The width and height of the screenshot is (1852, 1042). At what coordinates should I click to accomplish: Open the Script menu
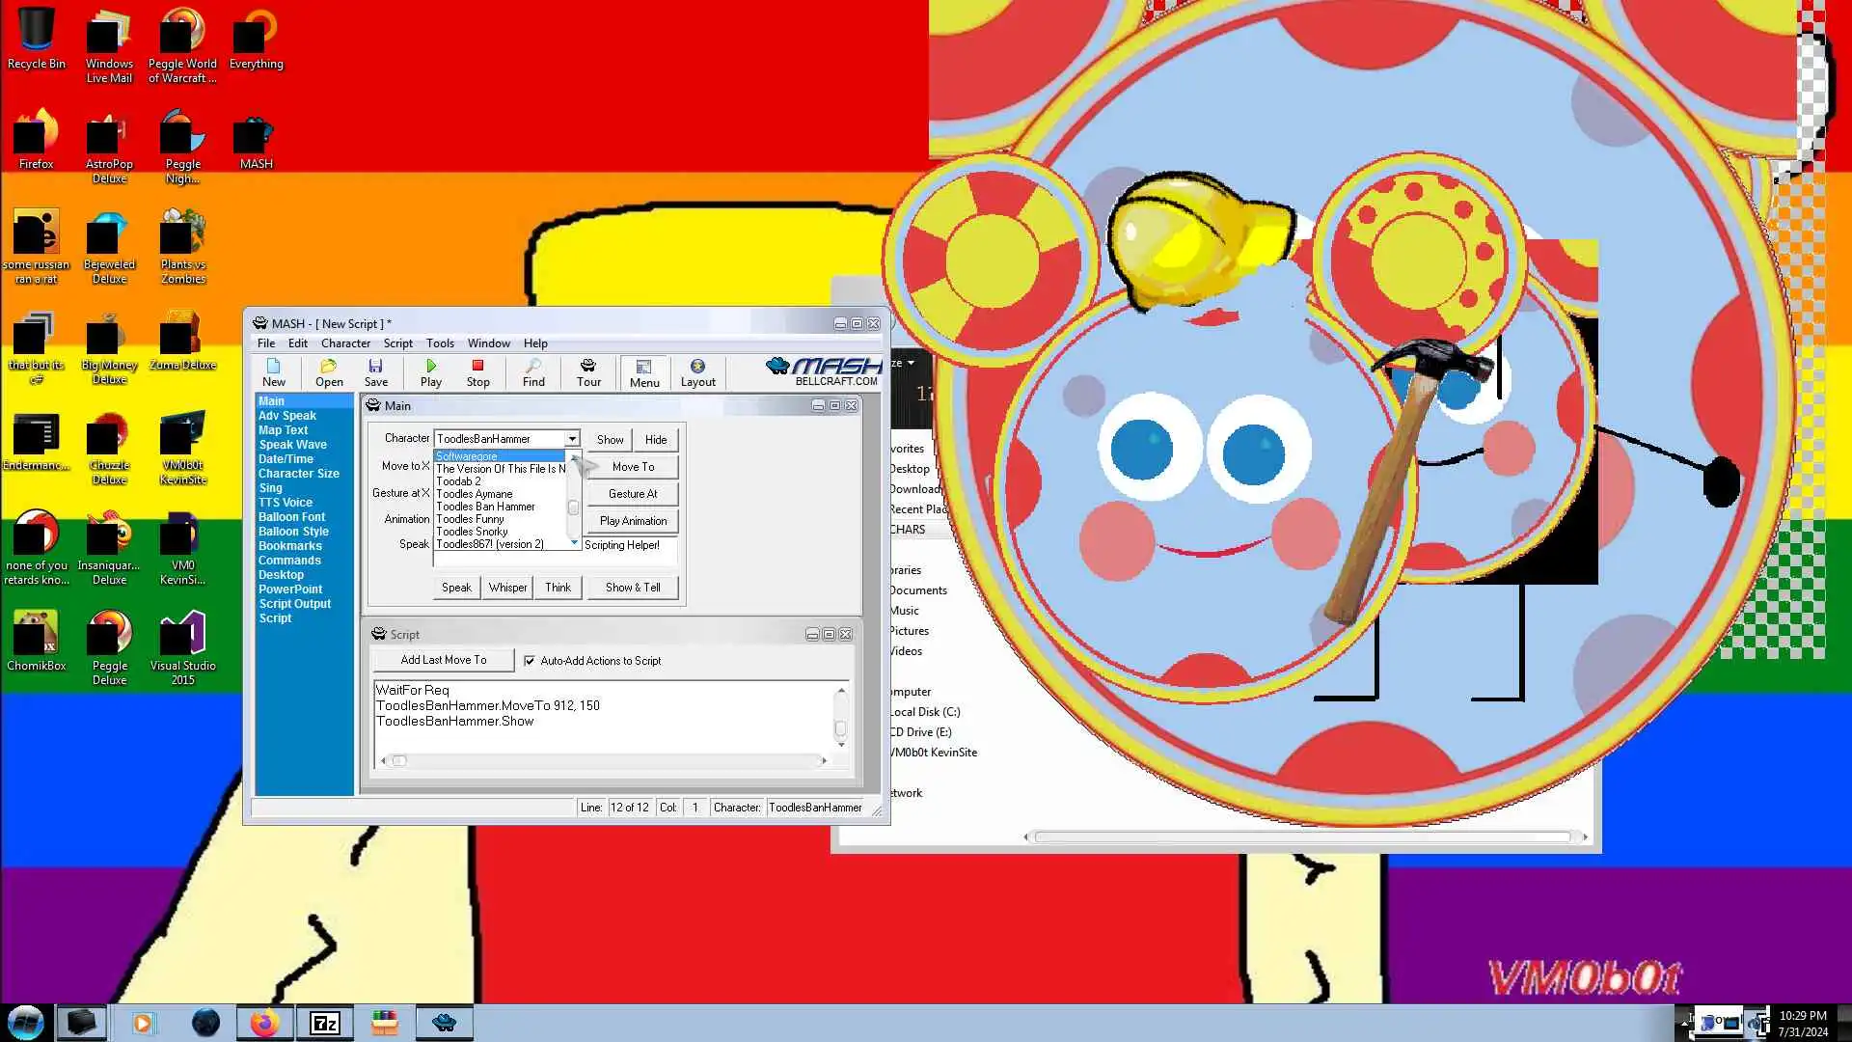[x=397, y=343]
